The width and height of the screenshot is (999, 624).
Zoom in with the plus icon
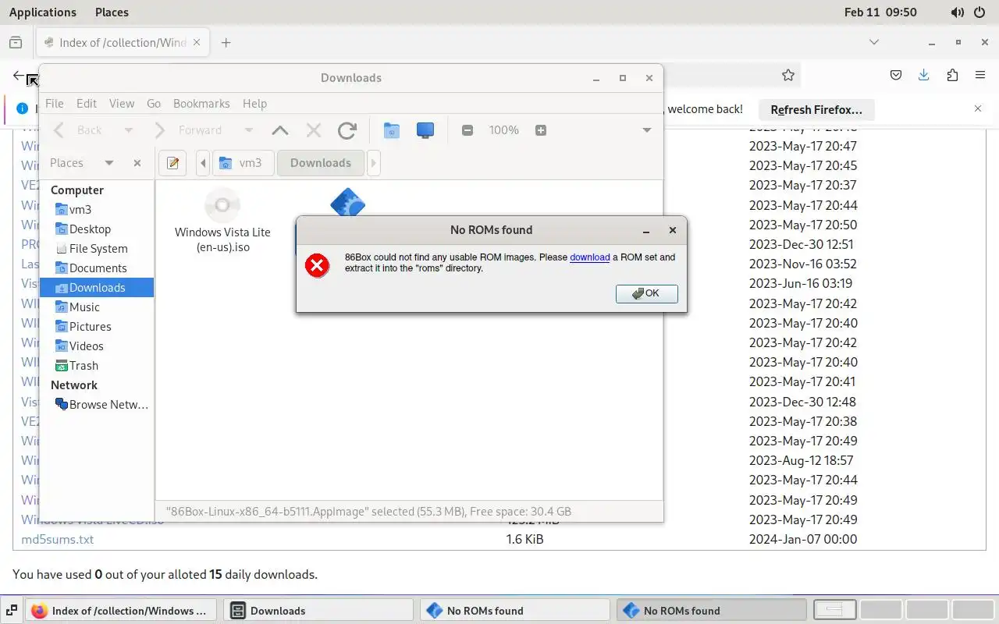click(541, 130)
